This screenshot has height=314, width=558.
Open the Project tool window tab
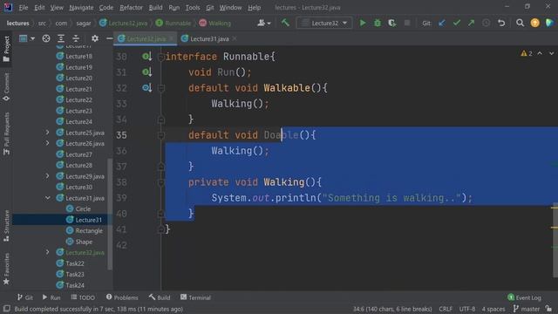pos(6,49)
